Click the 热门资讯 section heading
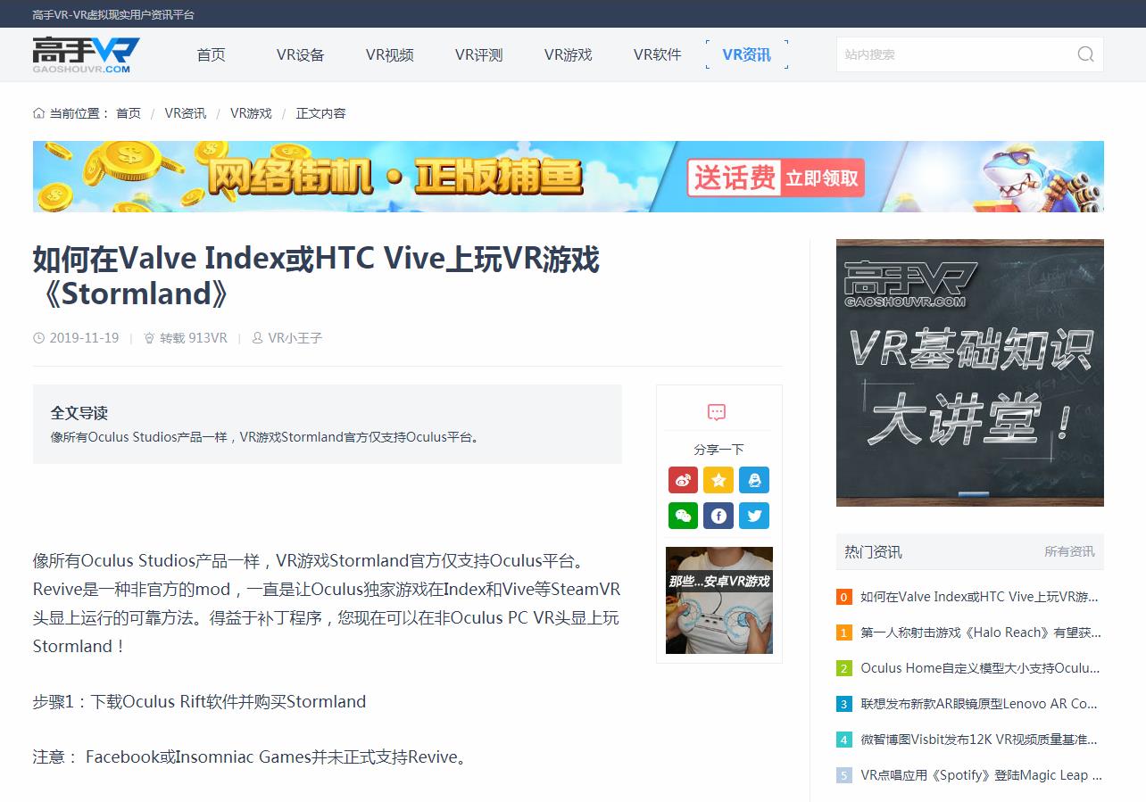 [873, 551]
